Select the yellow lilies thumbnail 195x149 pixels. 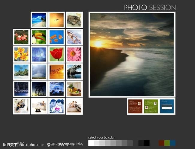[21, 54]
